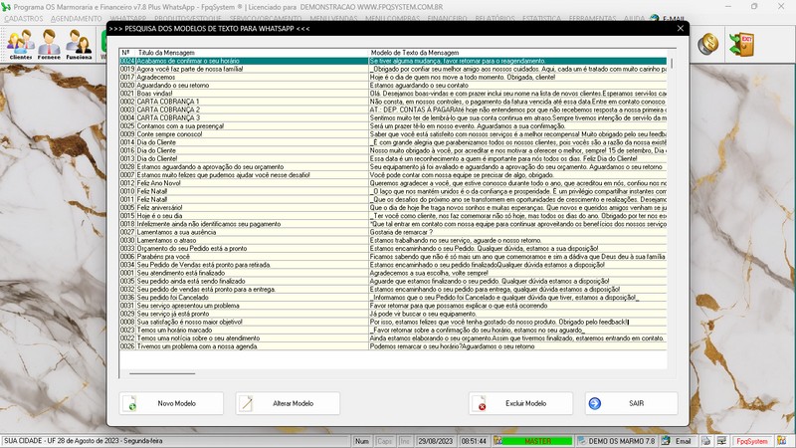Select row 0026 Tivemos um problema com agenda
Viewport: 796px width, 448px height.
(x=393, y=346)
